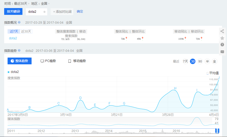Switch overview to 近30天

click(x=26, y=31)
